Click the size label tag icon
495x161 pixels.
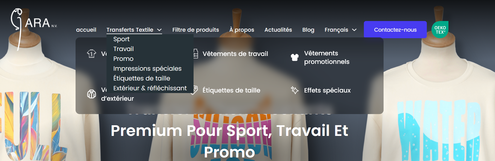(195, 90)
